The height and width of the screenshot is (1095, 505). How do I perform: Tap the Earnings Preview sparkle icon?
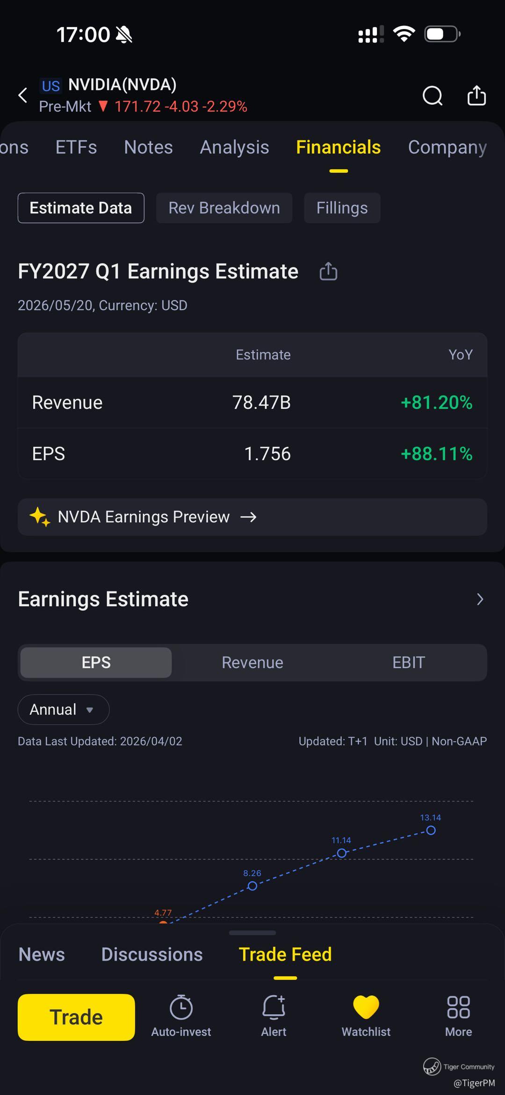(40, 517)
